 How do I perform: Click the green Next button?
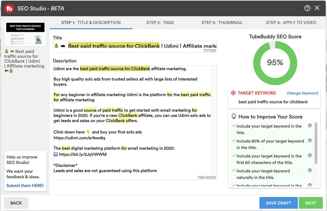click(x=311, y=203)
